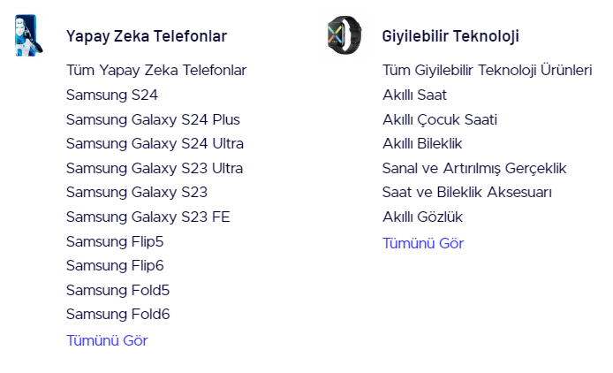Expand wearables list with Tümünü Gör
Image resolution: width=613 pixels, height=373 pixels.
click(423, 243)
